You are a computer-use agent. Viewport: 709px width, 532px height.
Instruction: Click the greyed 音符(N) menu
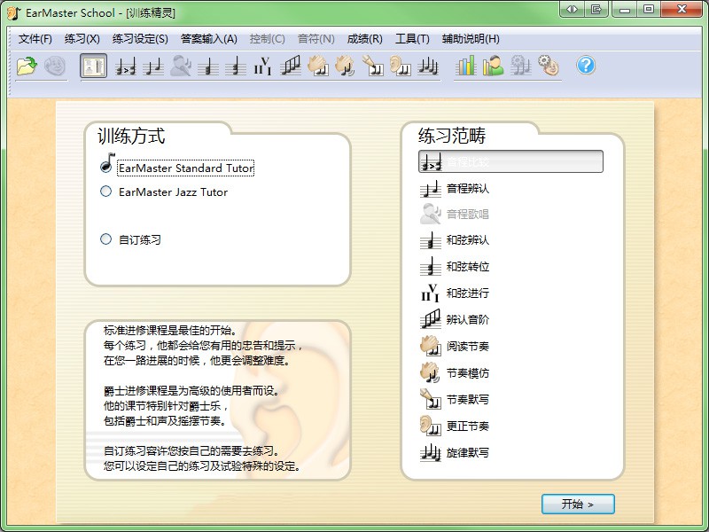(x=316, y=39)
